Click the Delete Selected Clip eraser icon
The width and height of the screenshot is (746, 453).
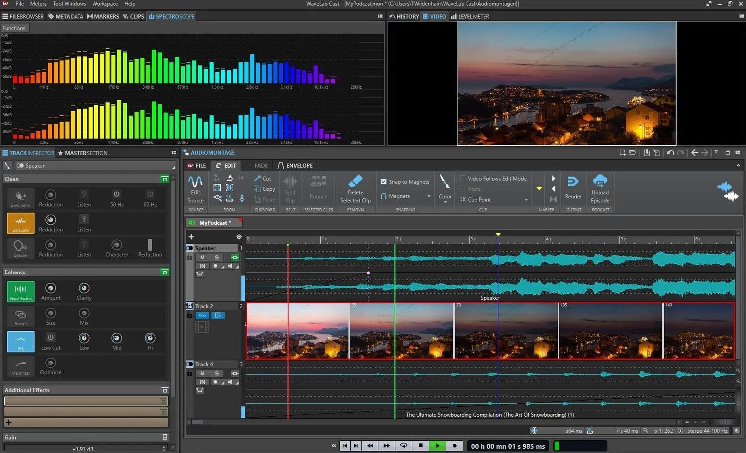pos(355,181)
